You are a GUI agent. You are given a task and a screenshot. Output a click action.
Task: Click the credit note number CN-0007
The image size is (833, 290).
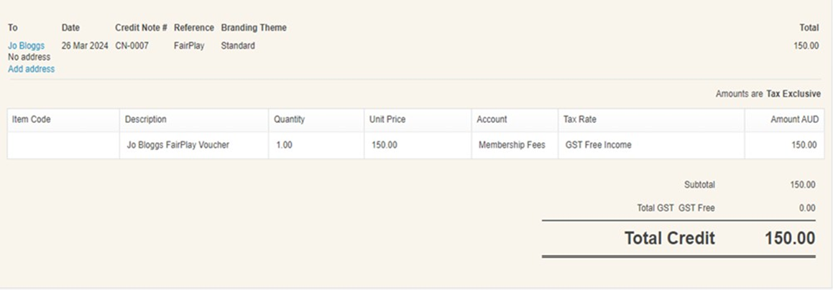[132, 46]
